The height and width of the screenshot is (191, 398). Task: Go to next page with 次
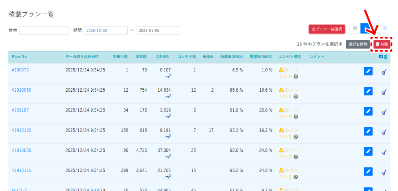click(x=384, y=28)
